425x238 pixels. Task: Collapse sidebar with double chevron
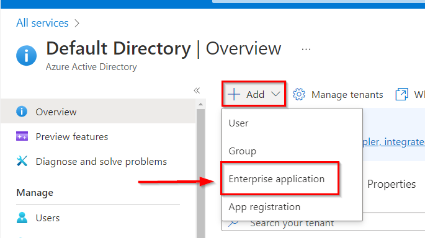click(197, 90)
